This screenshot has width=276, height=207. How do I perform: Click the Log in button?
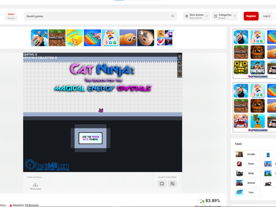(x=267, y=16)
